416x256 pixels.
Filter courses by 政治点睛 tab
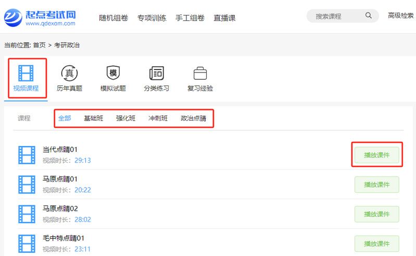[193, 118]
